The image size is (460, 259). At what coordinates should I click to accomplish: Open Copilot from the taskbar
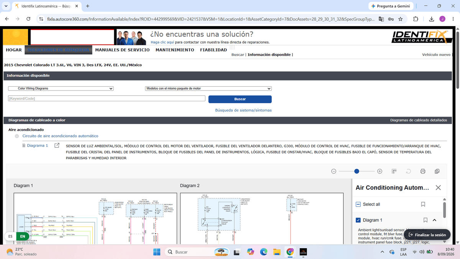251,252
